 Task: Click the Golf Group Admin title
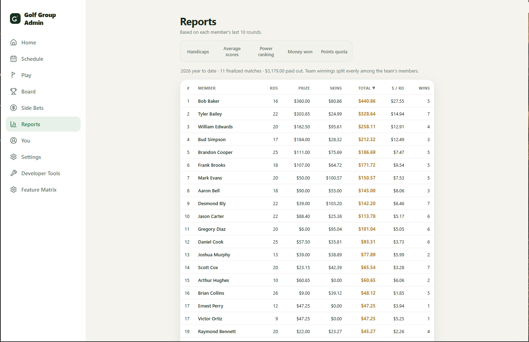[40, 18]
